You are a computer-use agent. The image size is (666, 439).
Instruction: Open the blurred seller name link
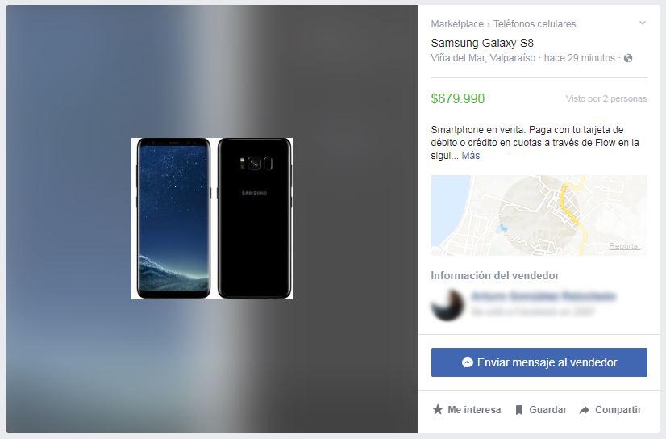543,296
